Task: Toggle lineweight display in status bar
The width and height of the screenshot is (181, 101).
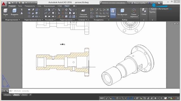Action: [137, 98]
